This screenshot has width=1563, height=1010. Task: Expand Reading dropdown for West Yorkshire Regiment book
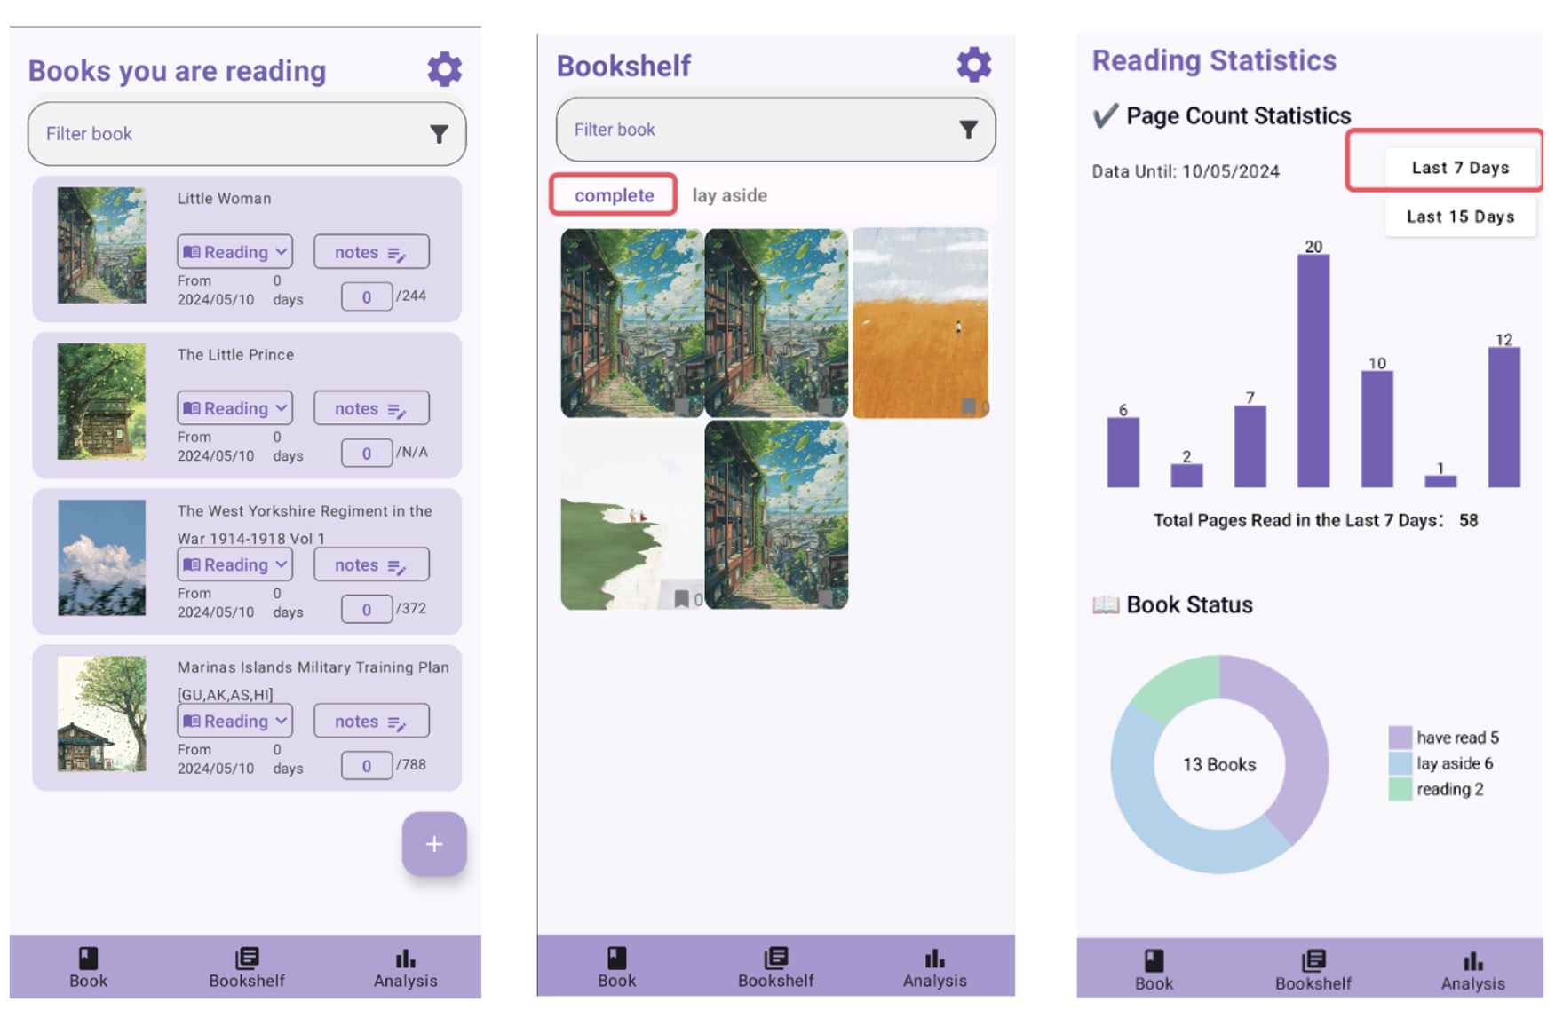pyautogui.click(x=234, y=564)
